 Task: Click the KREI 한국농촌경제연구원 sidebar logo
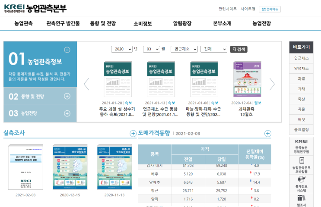[x=302, y=146]
